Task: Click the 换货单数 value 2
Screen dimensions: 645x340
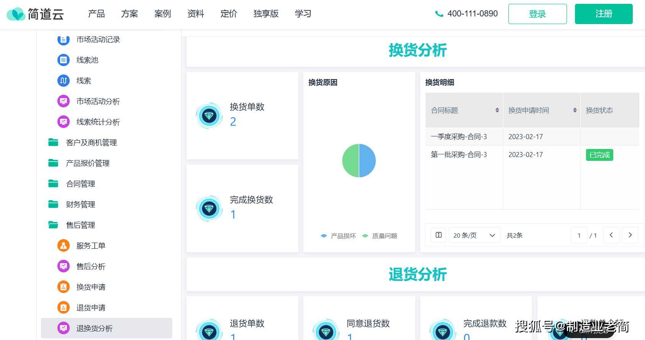Action: click(233, 121)
